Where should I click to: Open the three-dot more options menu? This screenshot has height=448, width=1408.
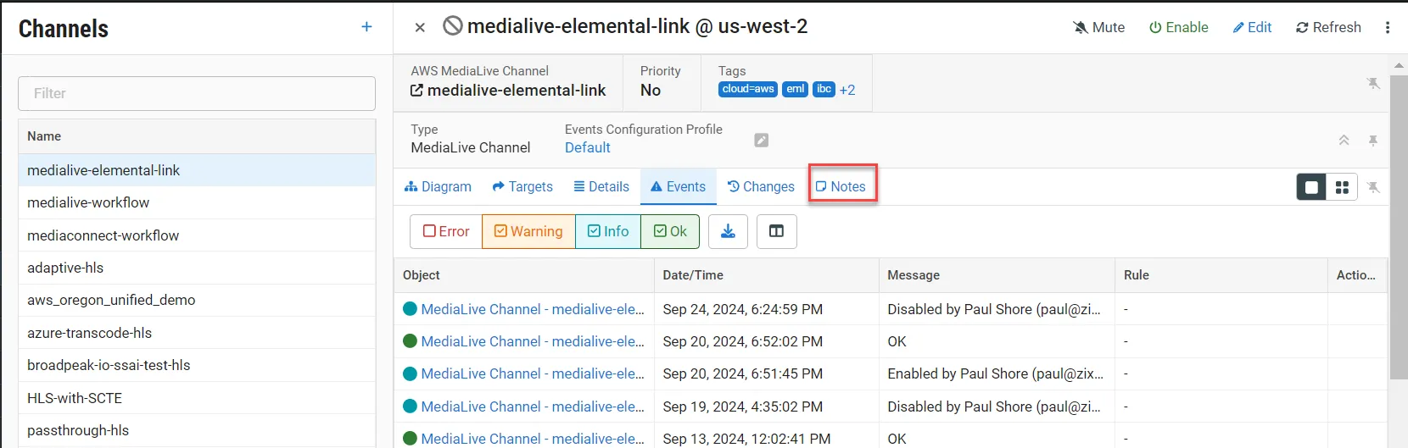1388,27
